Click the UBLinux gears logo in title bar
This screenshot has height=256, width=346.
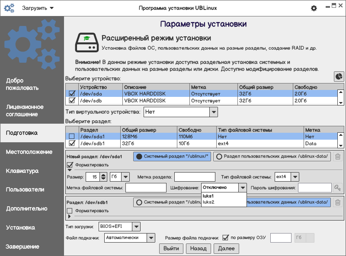9,8
